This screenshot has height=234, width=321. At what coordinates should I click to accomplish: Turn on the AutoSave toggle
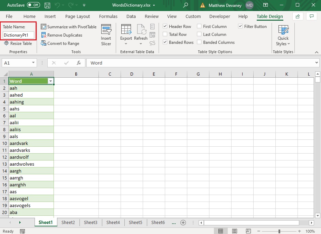[x=34, y=5]
